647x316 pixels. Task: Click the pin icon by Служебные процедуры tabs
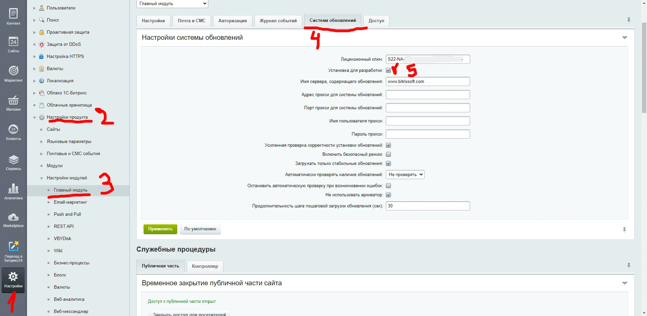629,266
